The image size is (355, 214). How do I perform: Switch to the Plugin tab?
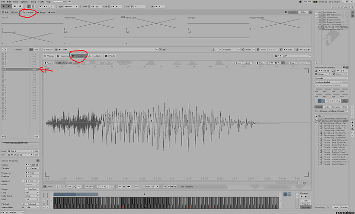click(x=41, y=12)
